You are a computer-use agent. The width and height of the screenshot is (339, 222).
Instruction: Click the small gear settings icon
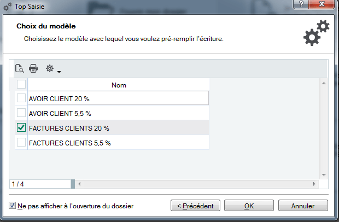pyautogui.click(x=50, y=68)
